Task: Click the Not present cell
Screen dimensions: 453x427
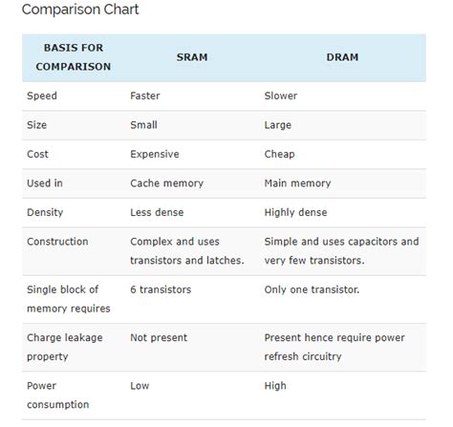Action: pos(159,338)
